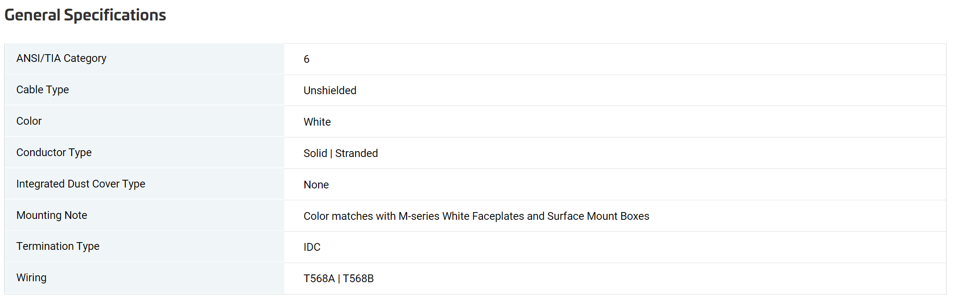Click Surface Mount Boxes text in note
This screenshot has width=953, height=299.
click(x=598, y=216)
